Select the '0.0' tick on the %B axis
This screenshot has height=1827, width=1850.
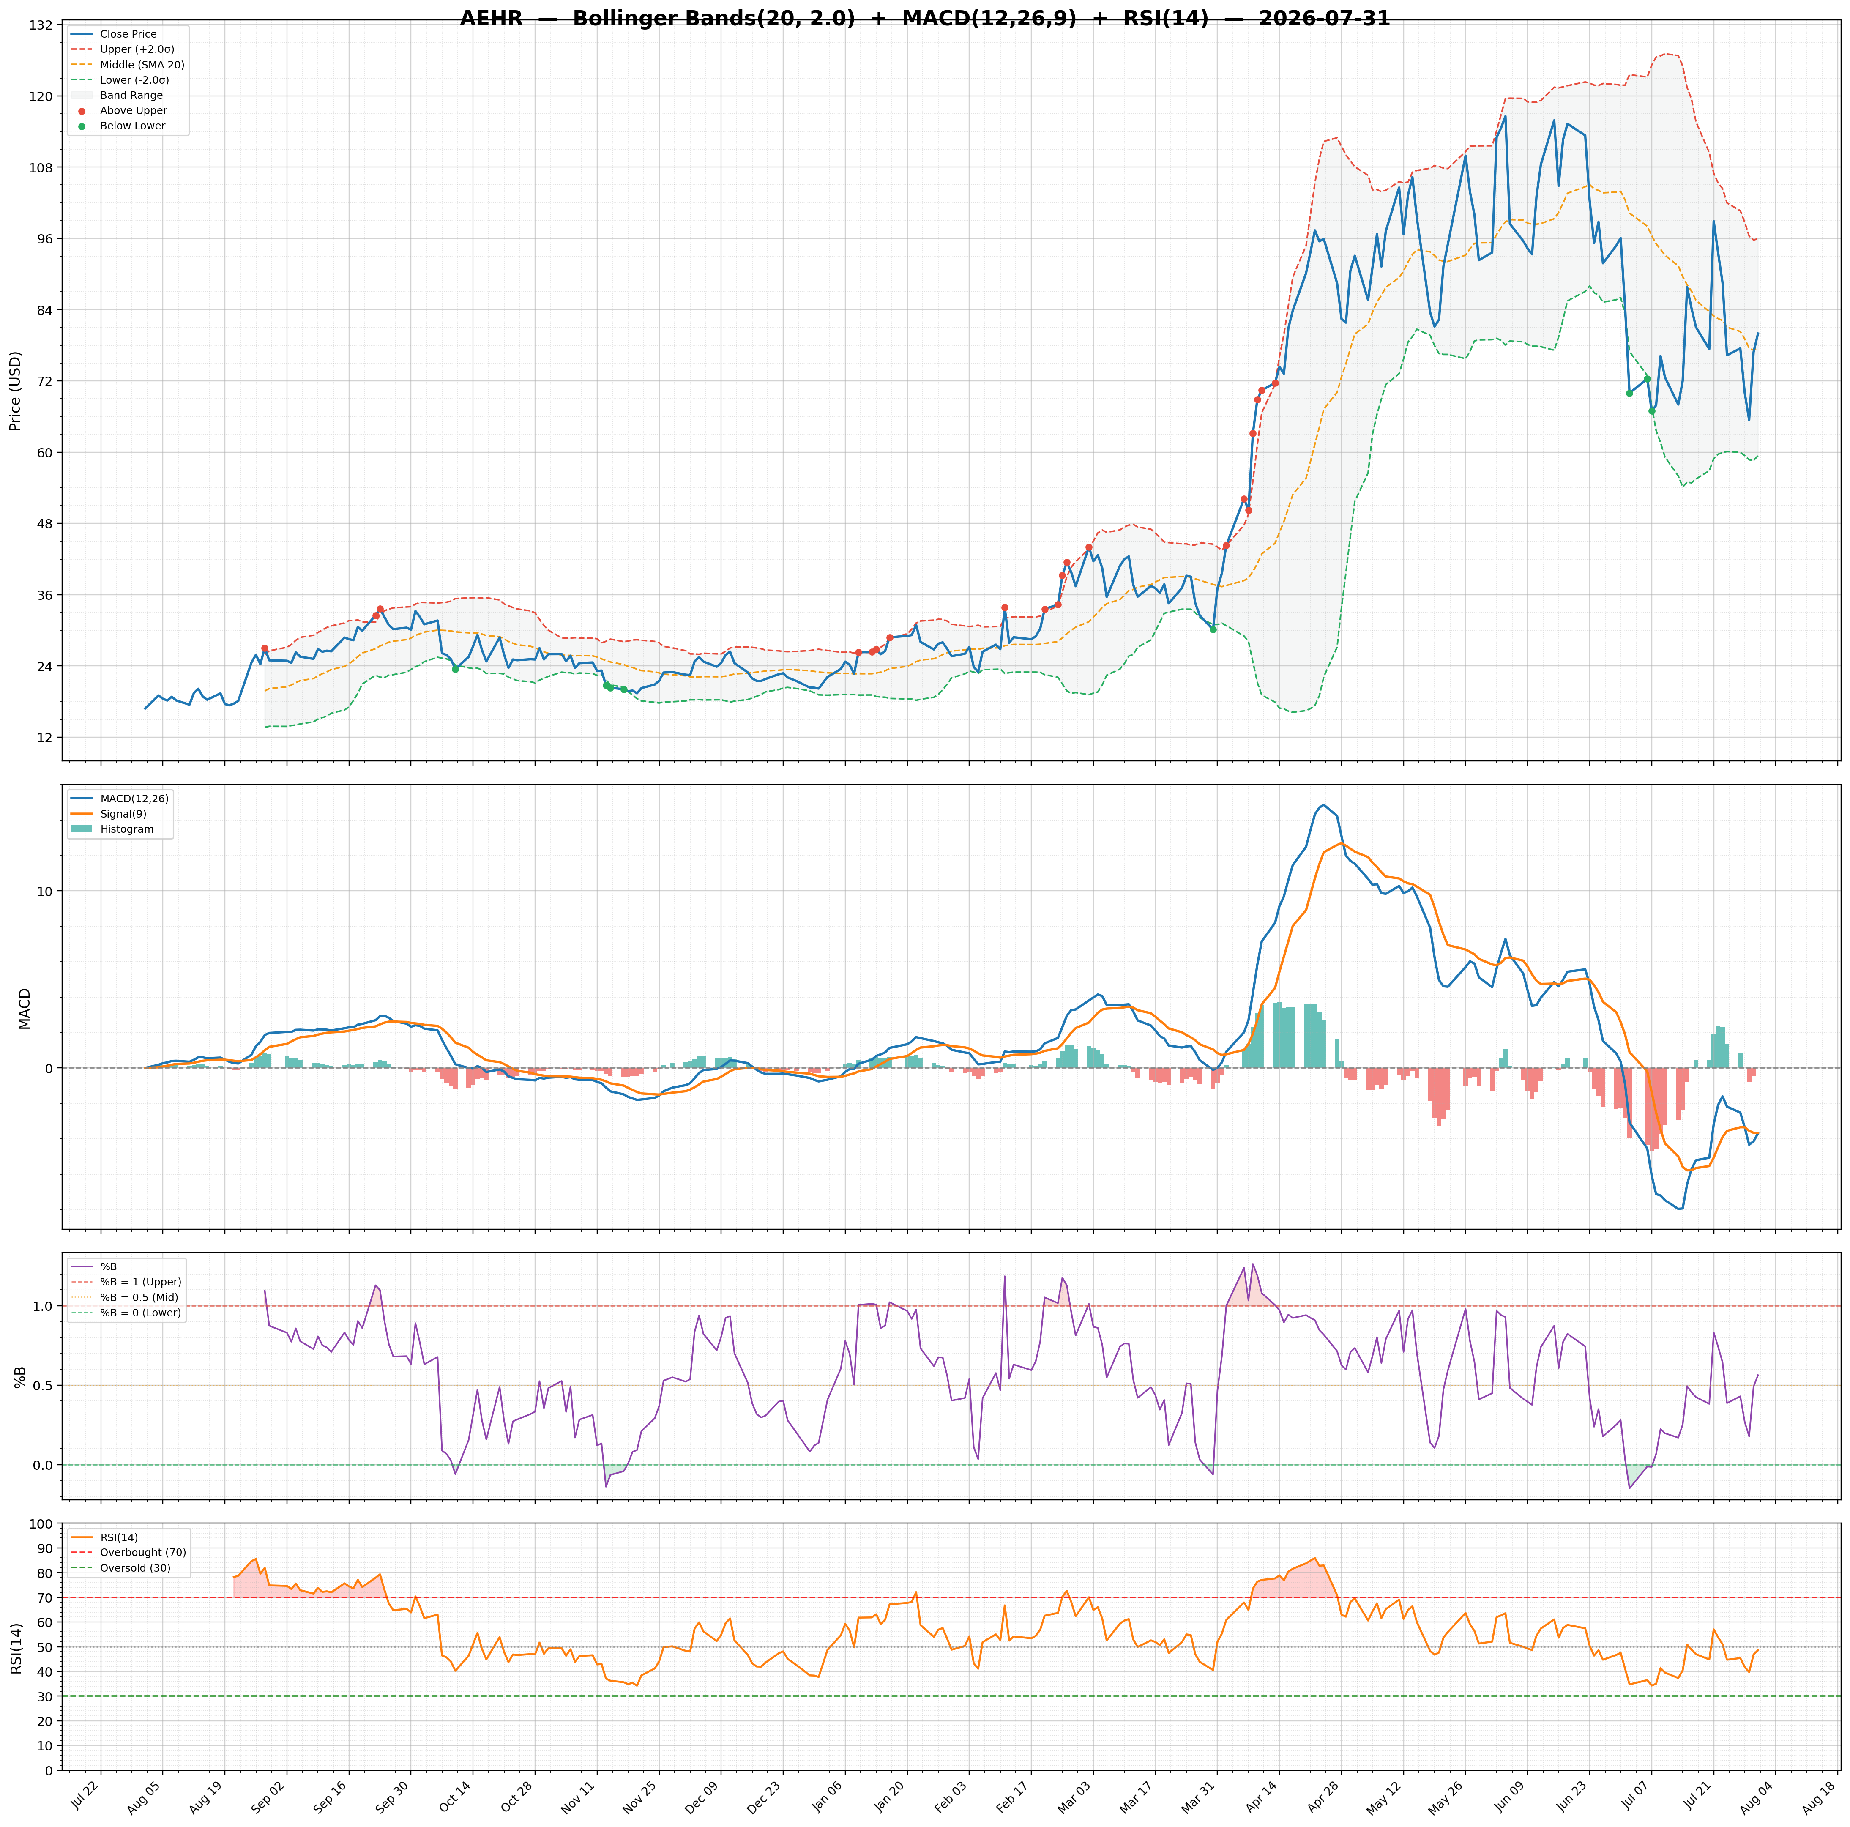point(42,1465)
